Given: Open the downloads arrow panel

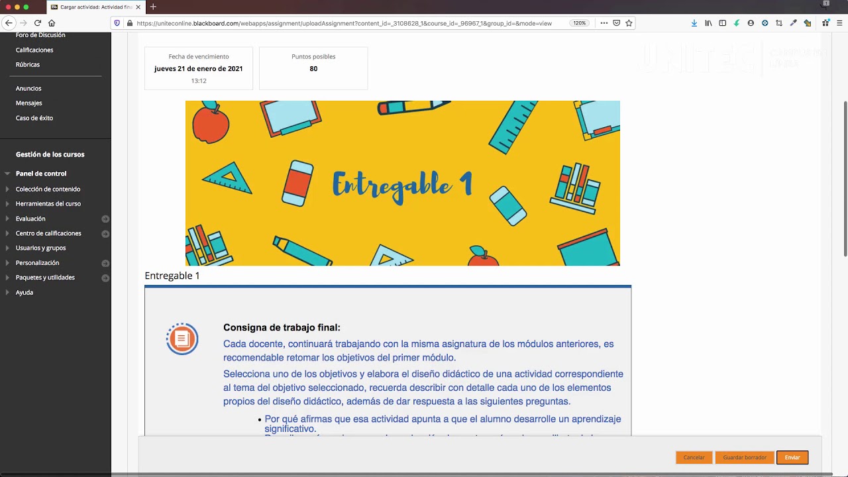Looking at the screenshot, I should coord(694,23).
